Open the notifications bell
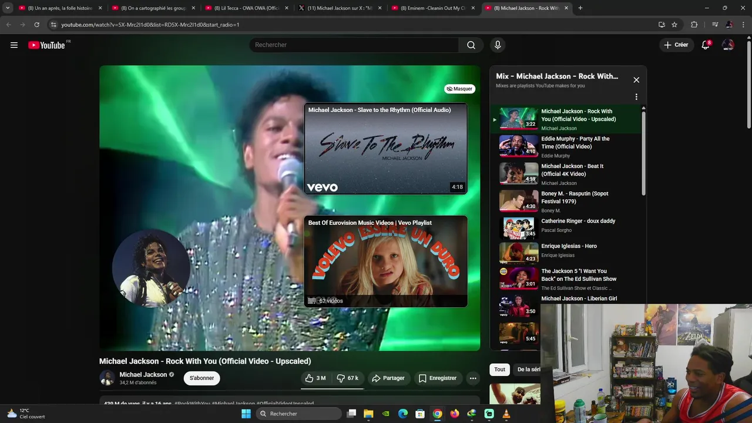This screenshot has height=423, width=752. pos(706,45)
